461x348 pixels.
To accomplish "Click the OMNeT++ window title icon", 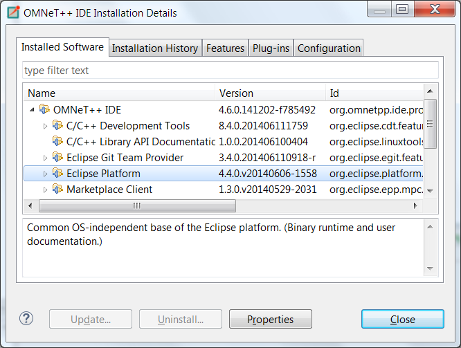I will 13,12.
